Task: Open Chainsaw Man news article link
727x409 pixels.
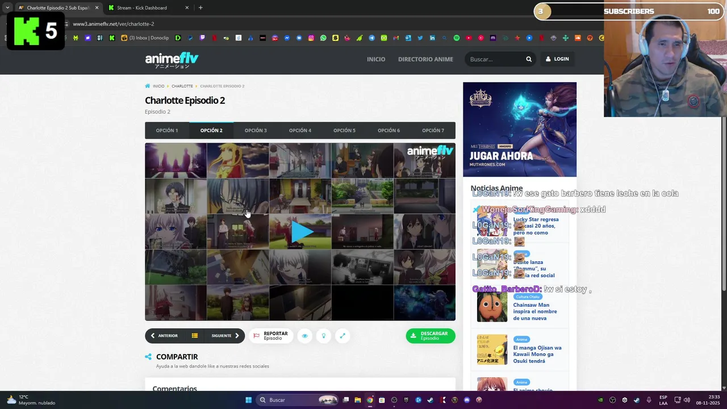Action: 535,311
